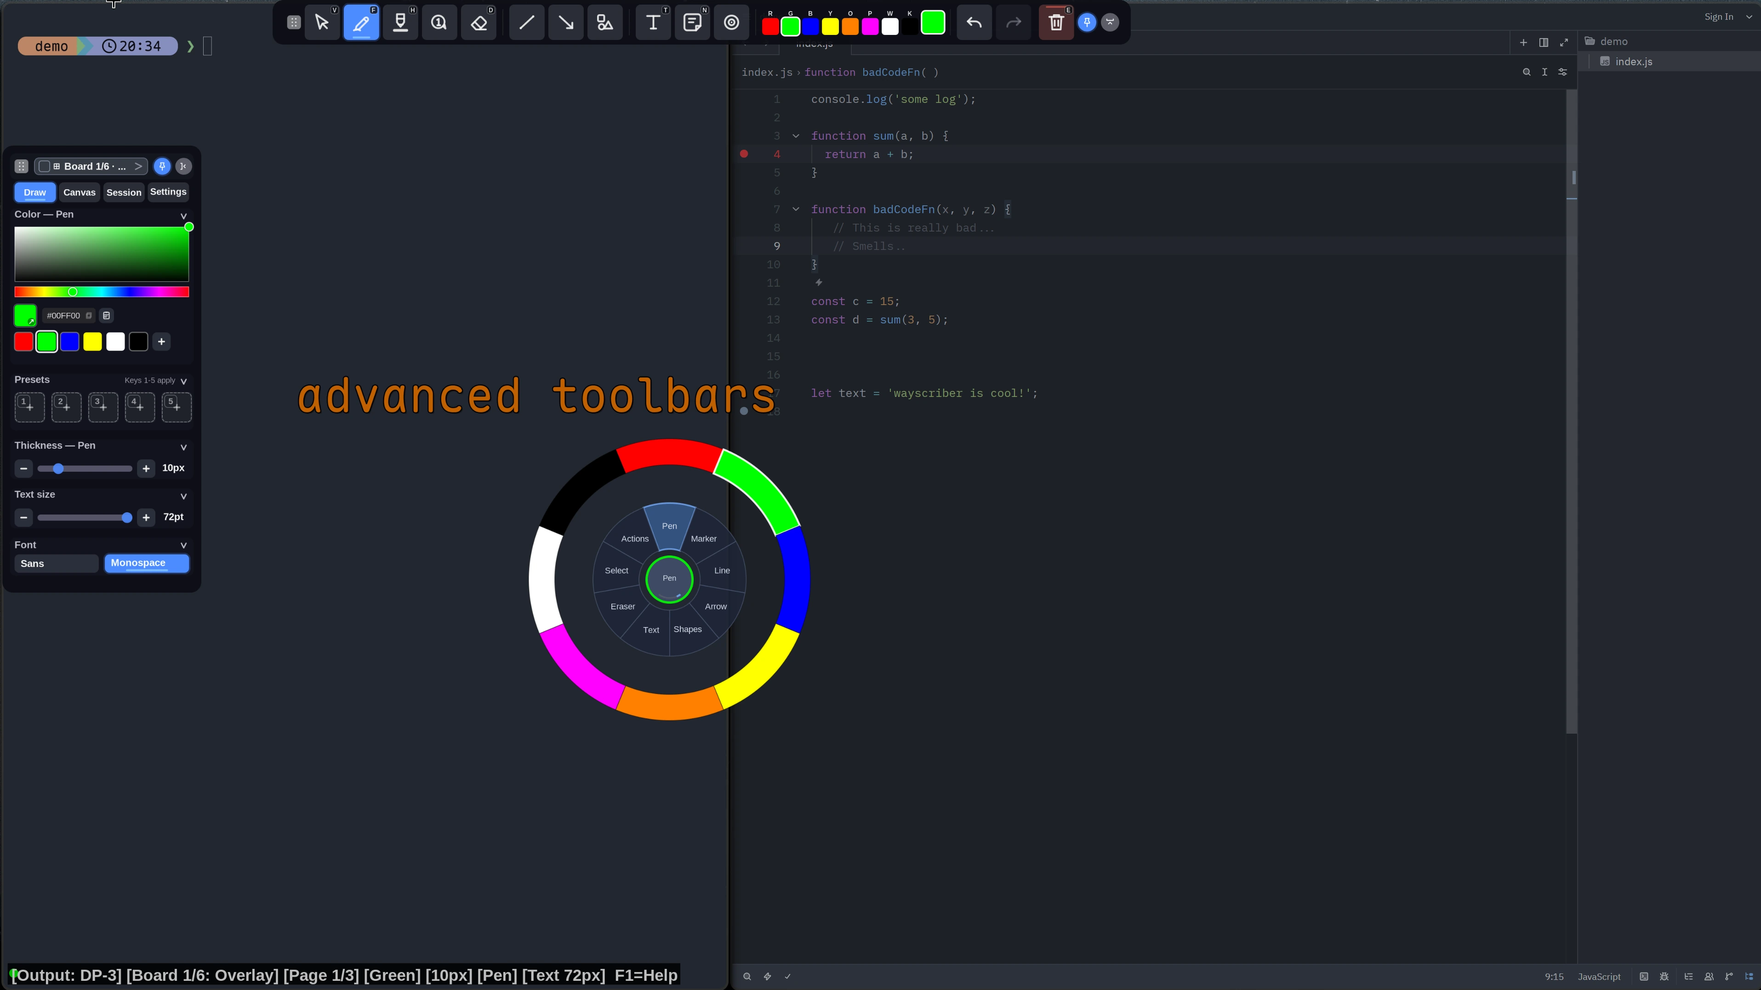Click the drag handle grip of side panel
The image size is (1761, 990).
click(x=21, y=166)
